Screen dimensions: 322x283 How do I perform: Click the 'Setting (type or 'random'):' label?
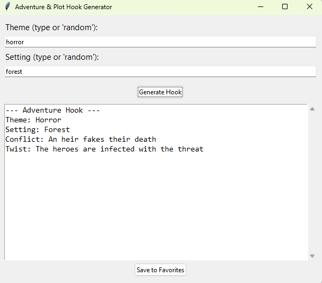[52, 57]
